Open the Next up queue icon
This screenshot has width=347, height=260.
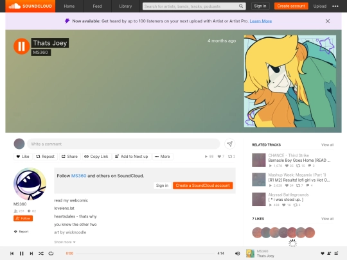[336, 254]
